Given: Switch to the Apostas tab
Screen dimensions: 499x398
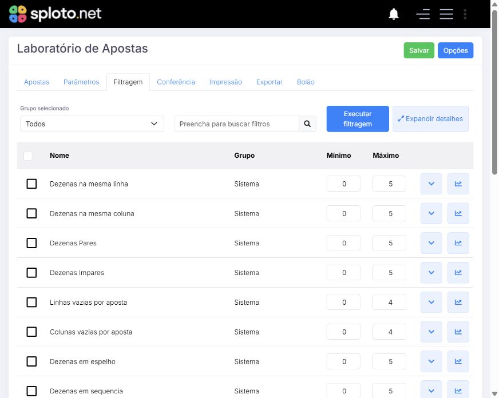Looking at the screenshot, I should pyautogui.click(x=37, y=82).
